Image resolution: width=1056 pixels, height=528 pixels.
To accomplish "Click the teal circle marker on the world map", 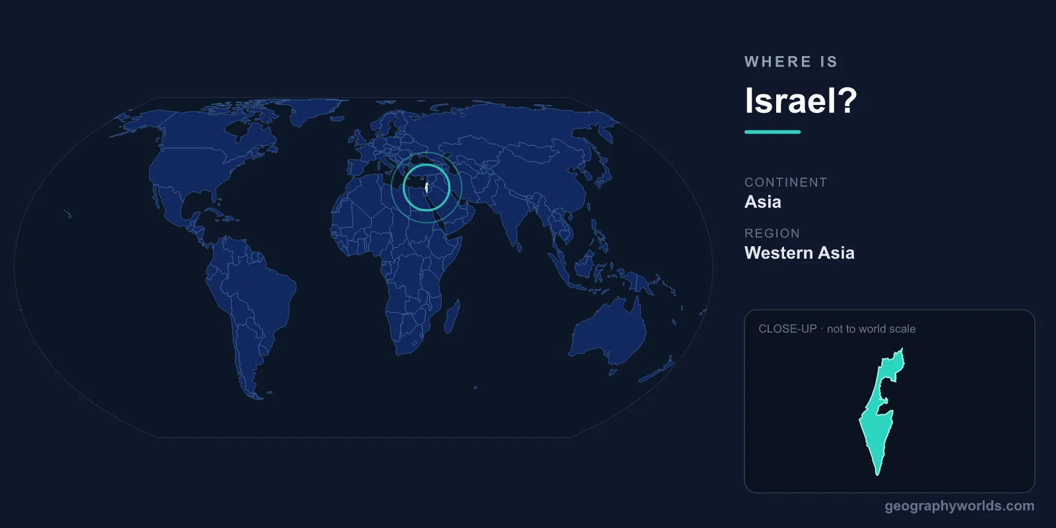I will click(x=426, y=187).
